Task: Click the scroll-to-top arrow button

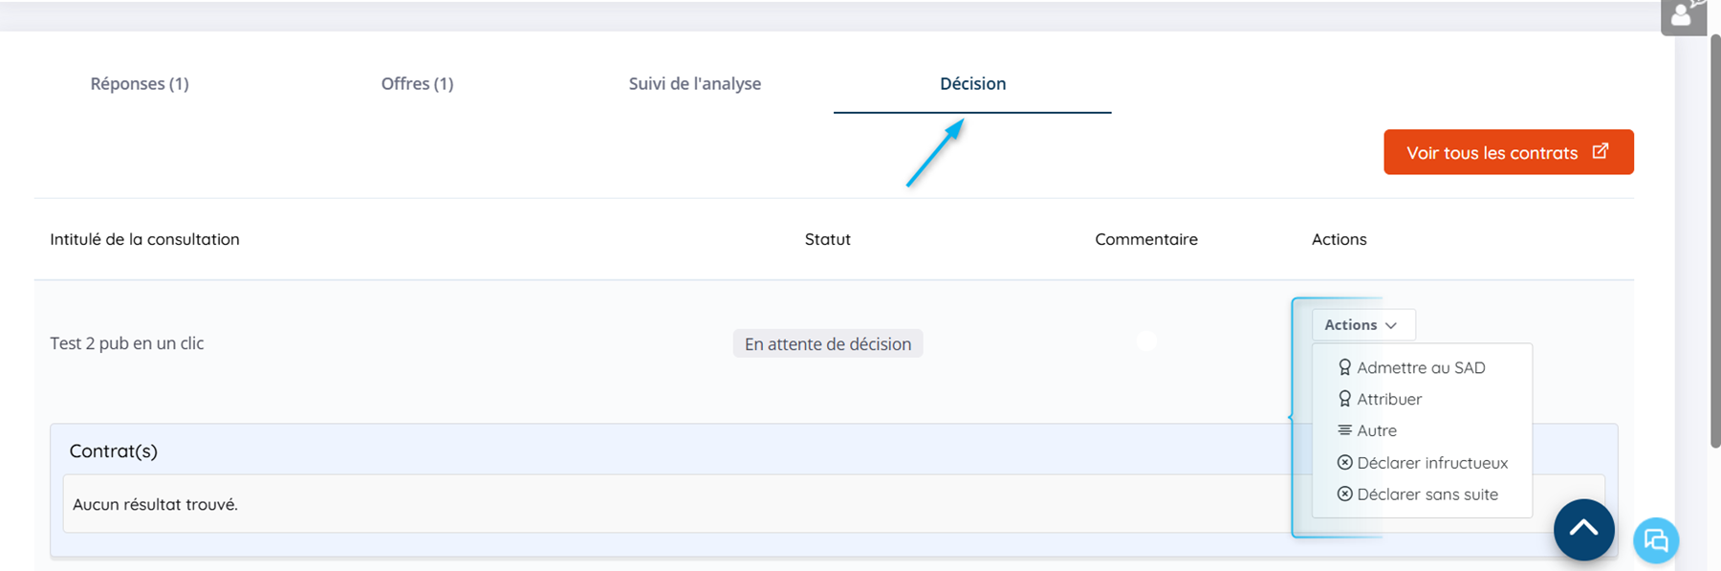Action: 1583,529
